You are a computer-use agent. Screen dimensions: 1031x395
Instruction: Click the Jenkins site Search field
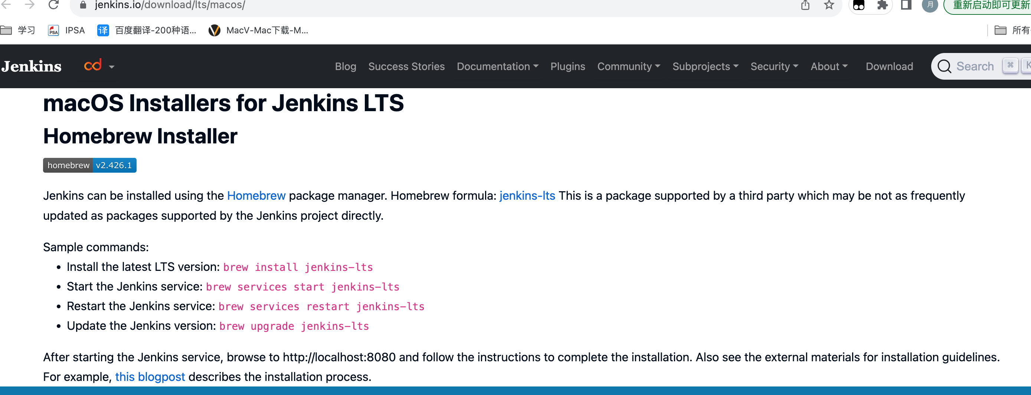pos(975,66)
